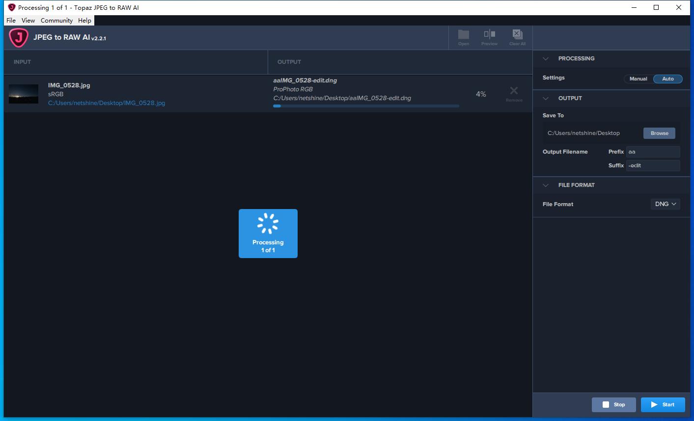Click the Suffix input field
The image size is (694, 421).
point(653,165)
